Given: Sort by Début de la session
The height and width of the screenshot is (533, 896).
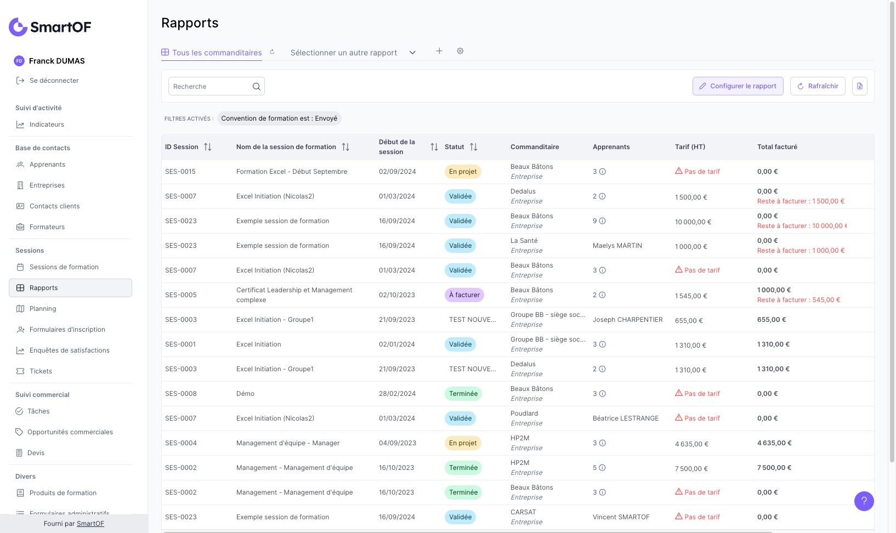Looking at the screenshot, I should (x=434, y=147).
